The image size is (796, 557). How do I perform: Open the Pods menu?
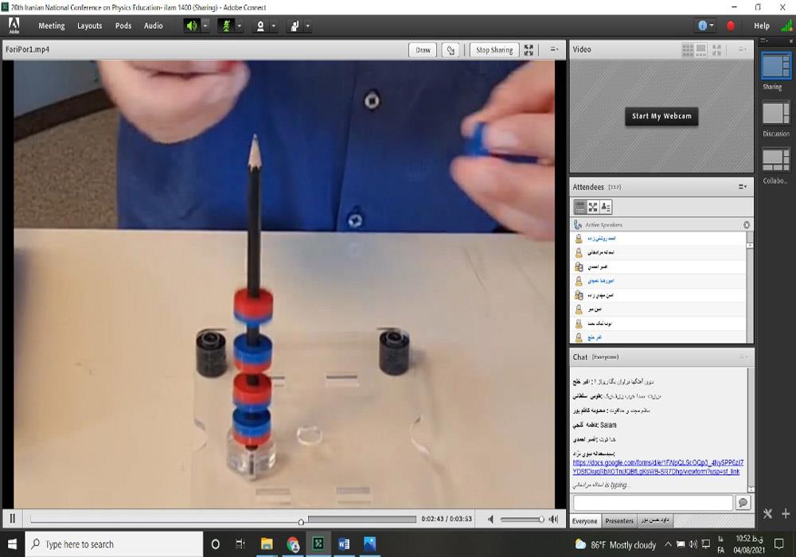point(123,25)
